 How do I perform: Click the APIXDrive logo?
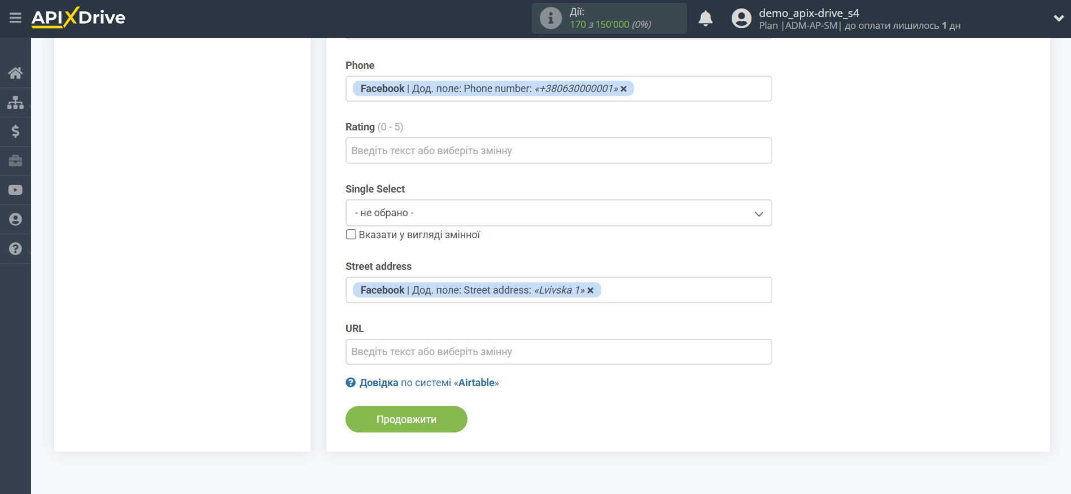click(x=78, y=18)
